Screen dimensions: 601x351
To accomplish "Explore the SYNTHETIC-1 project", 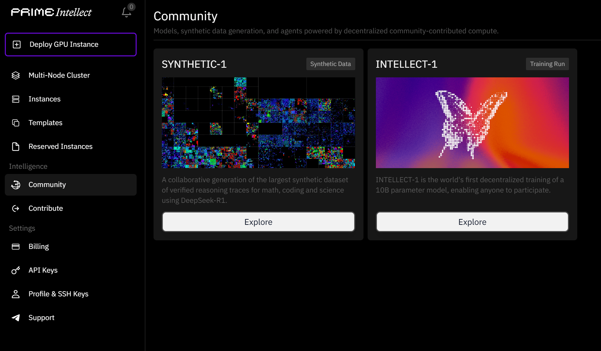I will [258, 222].
